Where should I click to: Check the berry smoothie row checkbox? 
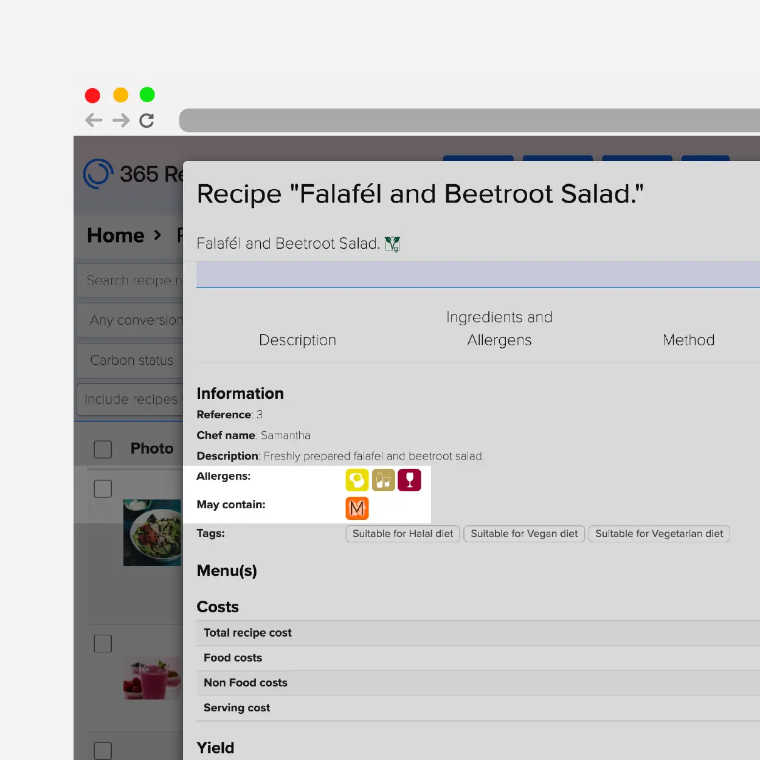pos(103,644)
